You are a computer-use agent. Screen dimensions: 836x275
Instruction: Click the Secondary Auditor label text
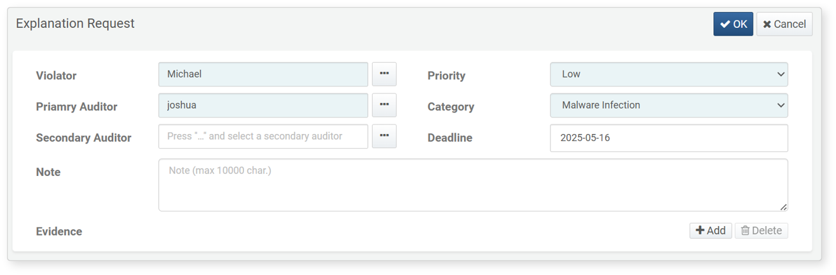[84, 138]
